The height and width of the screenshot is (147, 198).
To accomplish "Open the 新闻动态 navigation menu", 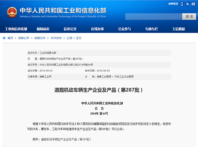I will click(x=43, y=29).
